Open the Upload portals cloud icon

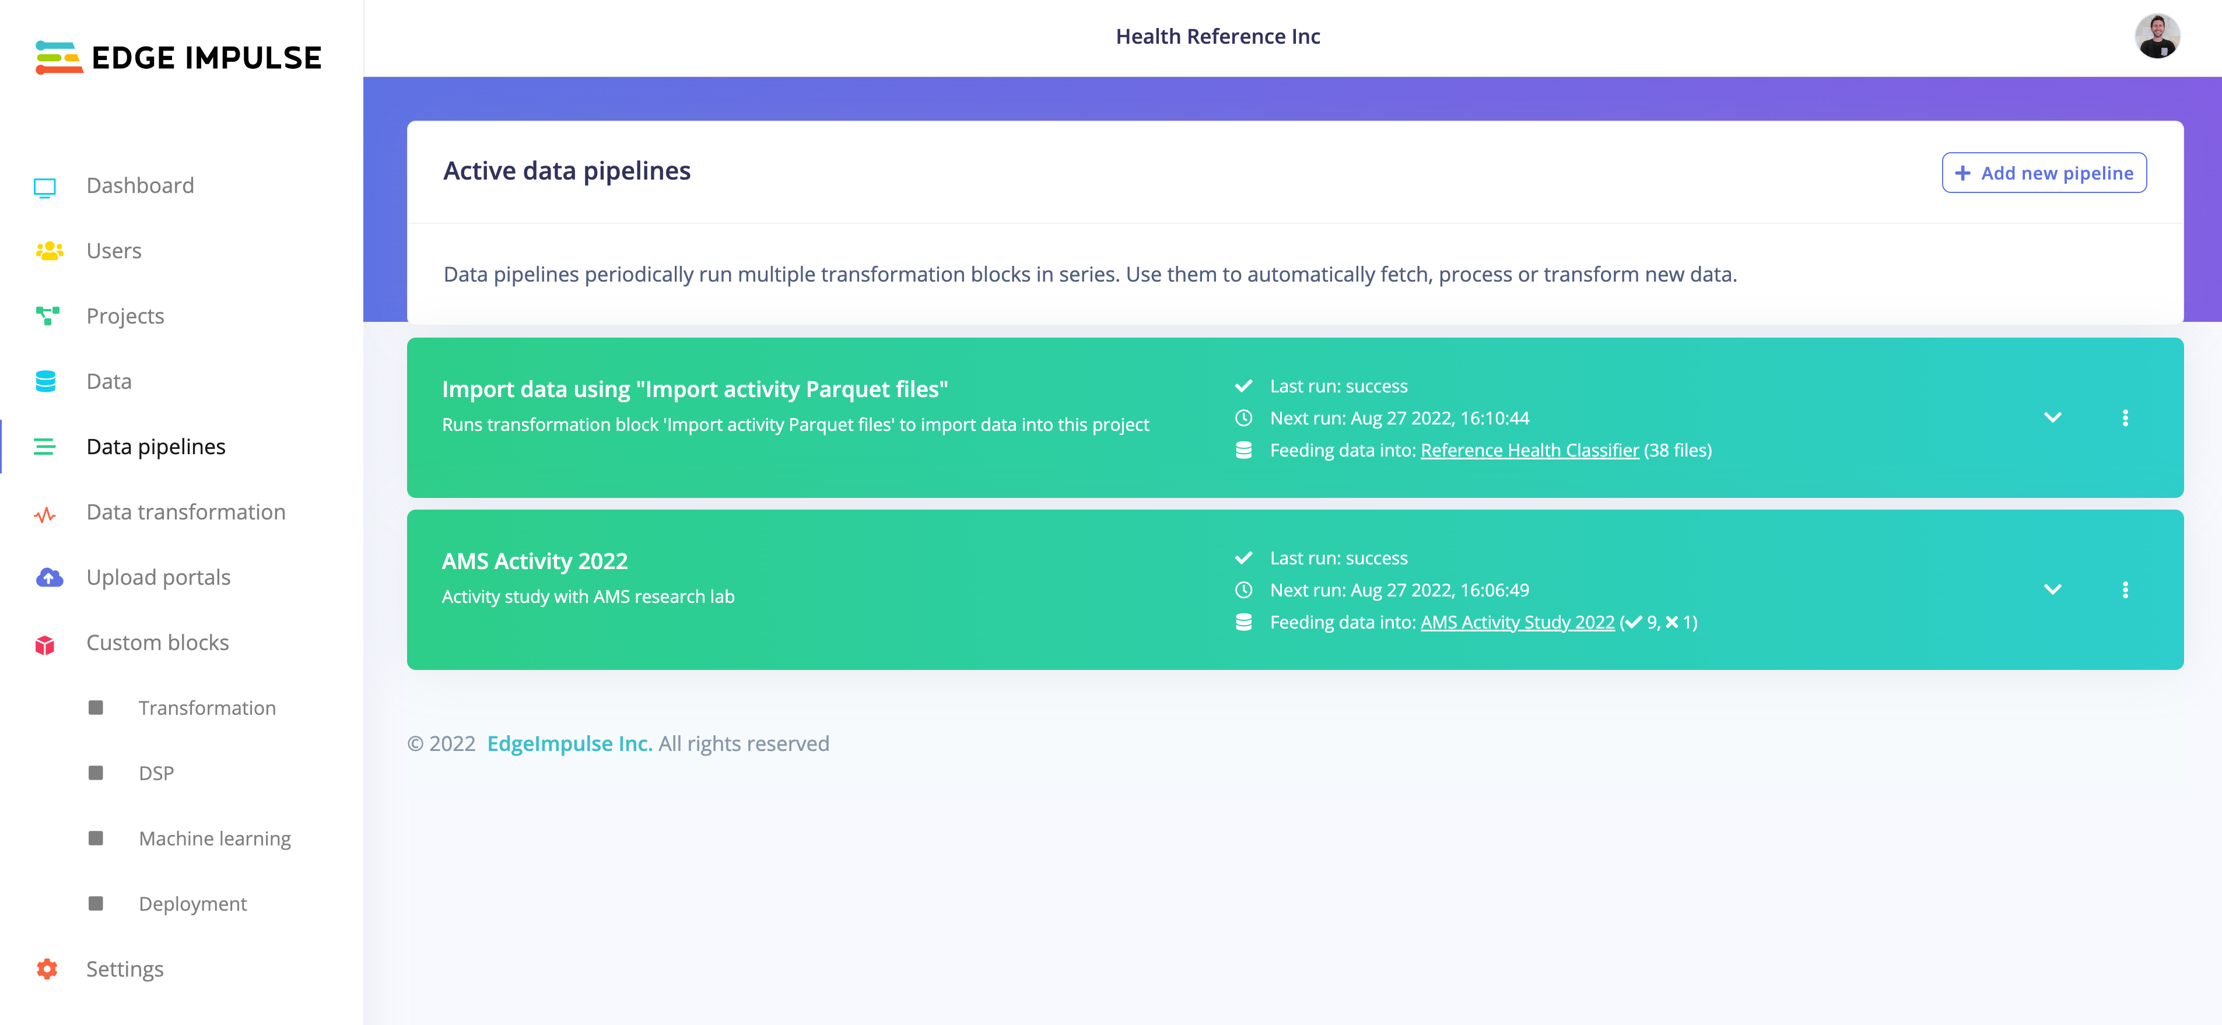tap(49, 578)
